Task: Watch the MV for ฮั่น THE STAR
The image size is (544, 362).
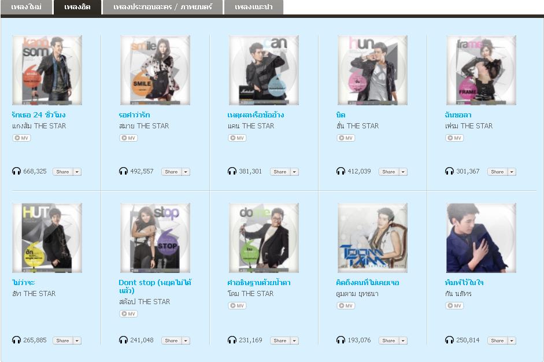Action: [346, 138]
